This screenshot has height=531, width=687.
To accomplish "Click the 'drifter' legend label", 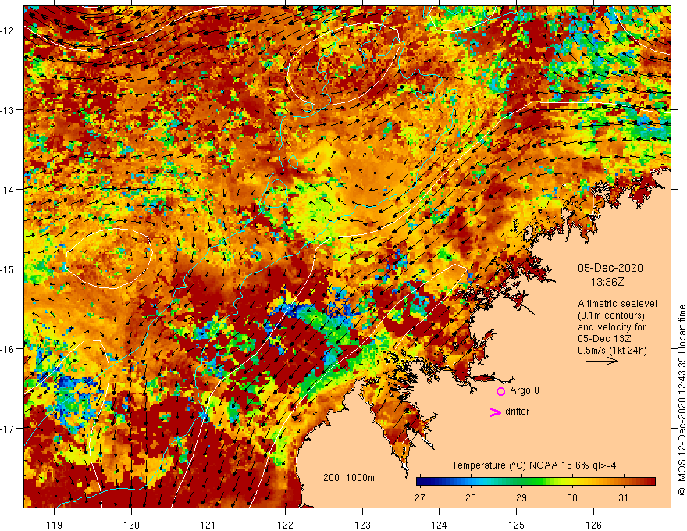I will coord(517,412).
